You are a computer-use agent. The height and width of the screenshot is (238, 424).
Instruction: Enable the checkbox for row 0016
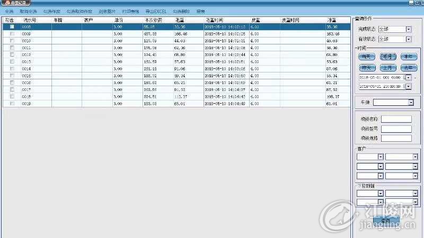coord(12,83)
